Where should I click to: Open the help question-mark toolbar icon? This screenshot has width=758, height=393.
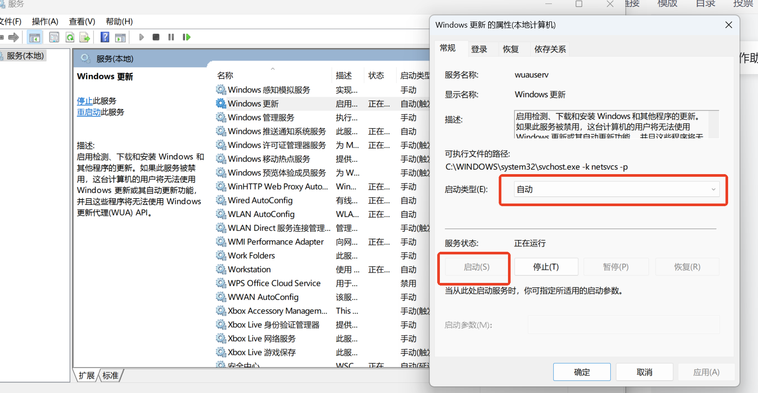click(x=105, y=37)
